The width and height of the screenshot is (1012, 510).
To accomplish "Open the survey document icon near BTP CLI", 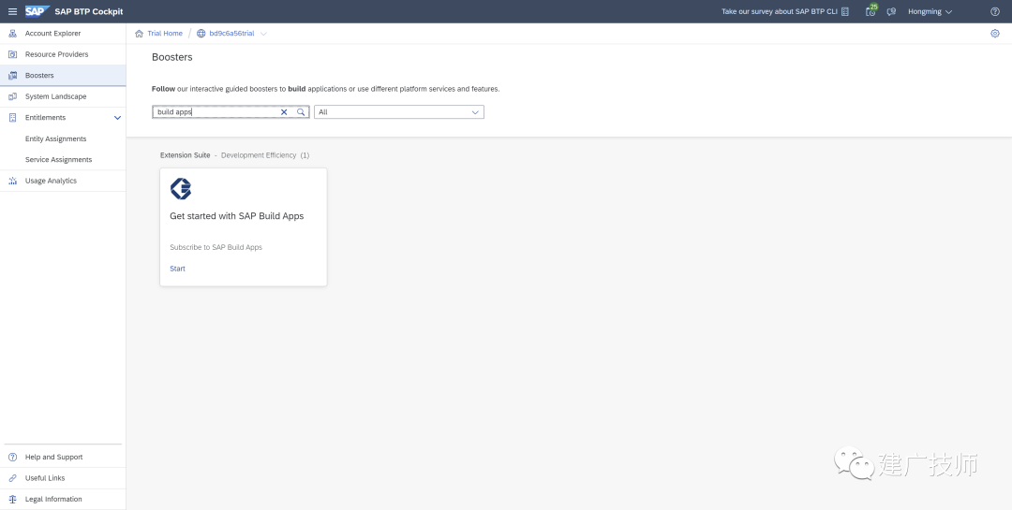I will click(x=845, y=11).
